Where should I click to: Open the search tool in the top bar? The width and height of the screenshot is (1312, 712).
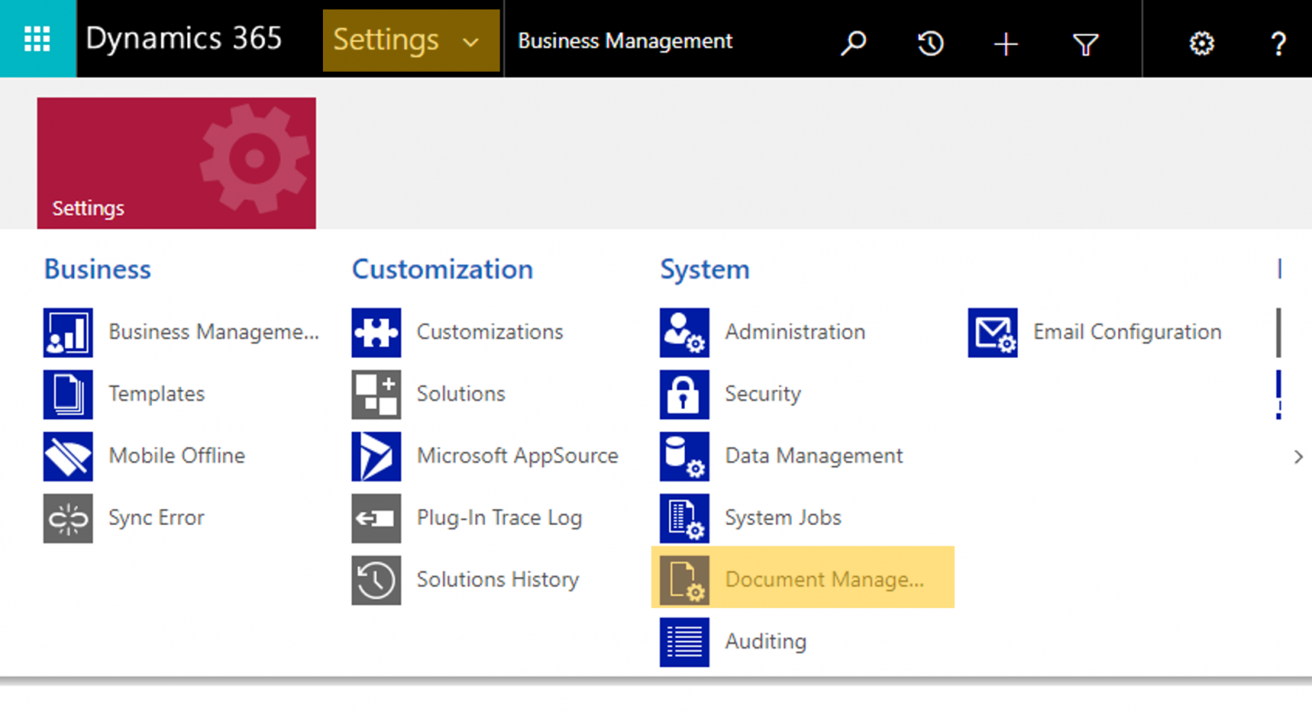[x=853, y=42]
